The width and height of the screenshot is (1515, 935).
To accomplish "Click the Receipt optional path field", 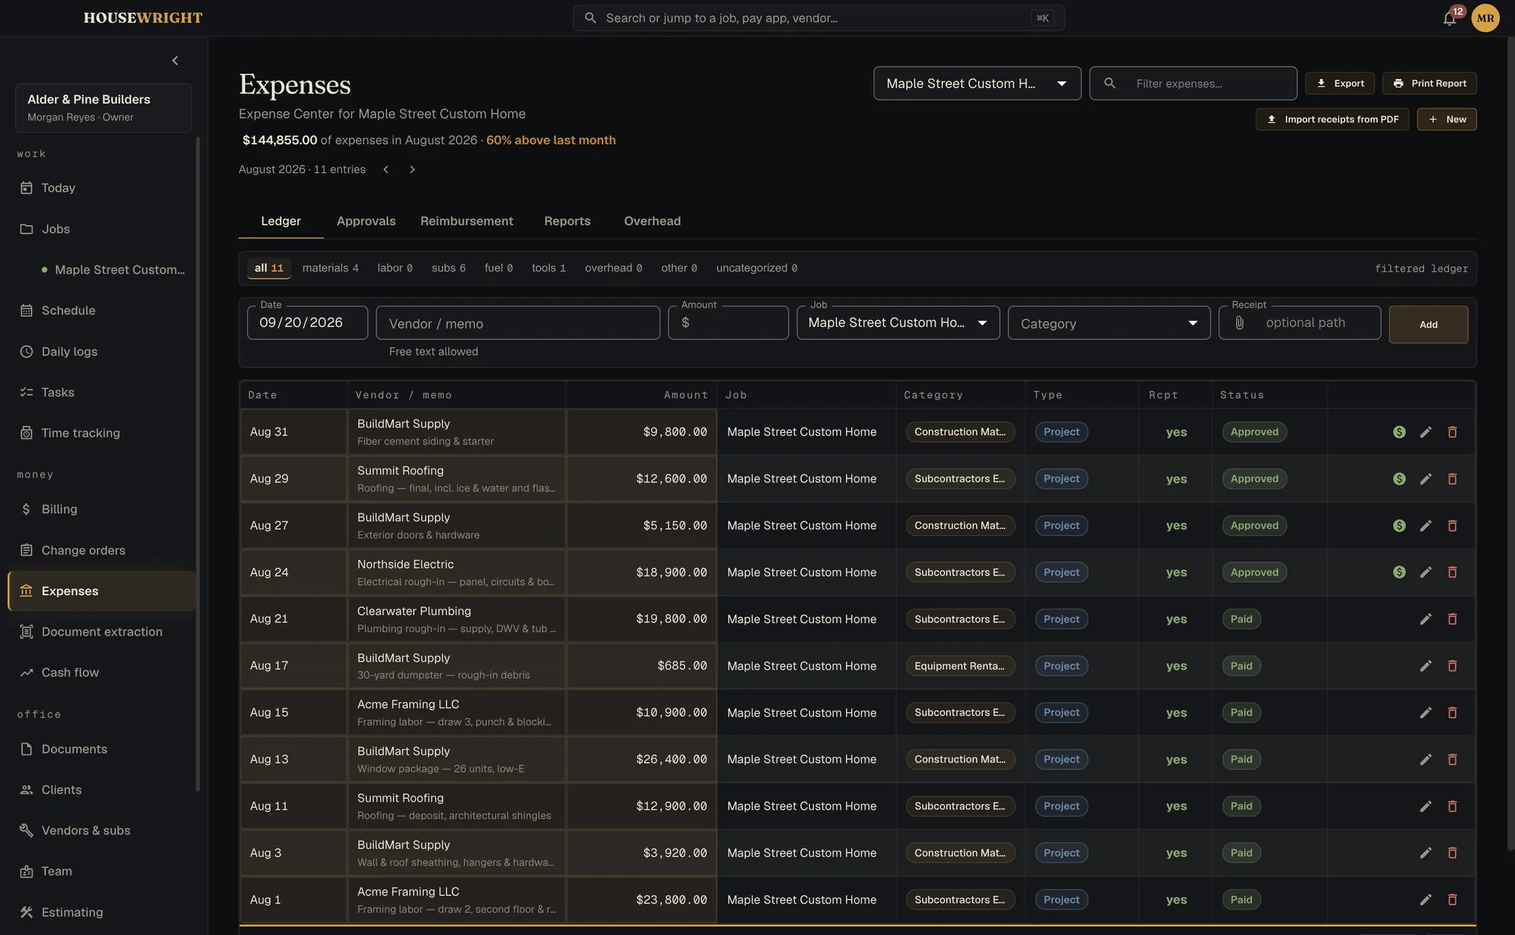I will 1299,323.
